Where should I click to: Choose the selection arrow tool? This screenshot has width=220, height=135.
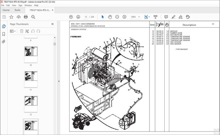point(103,17)
